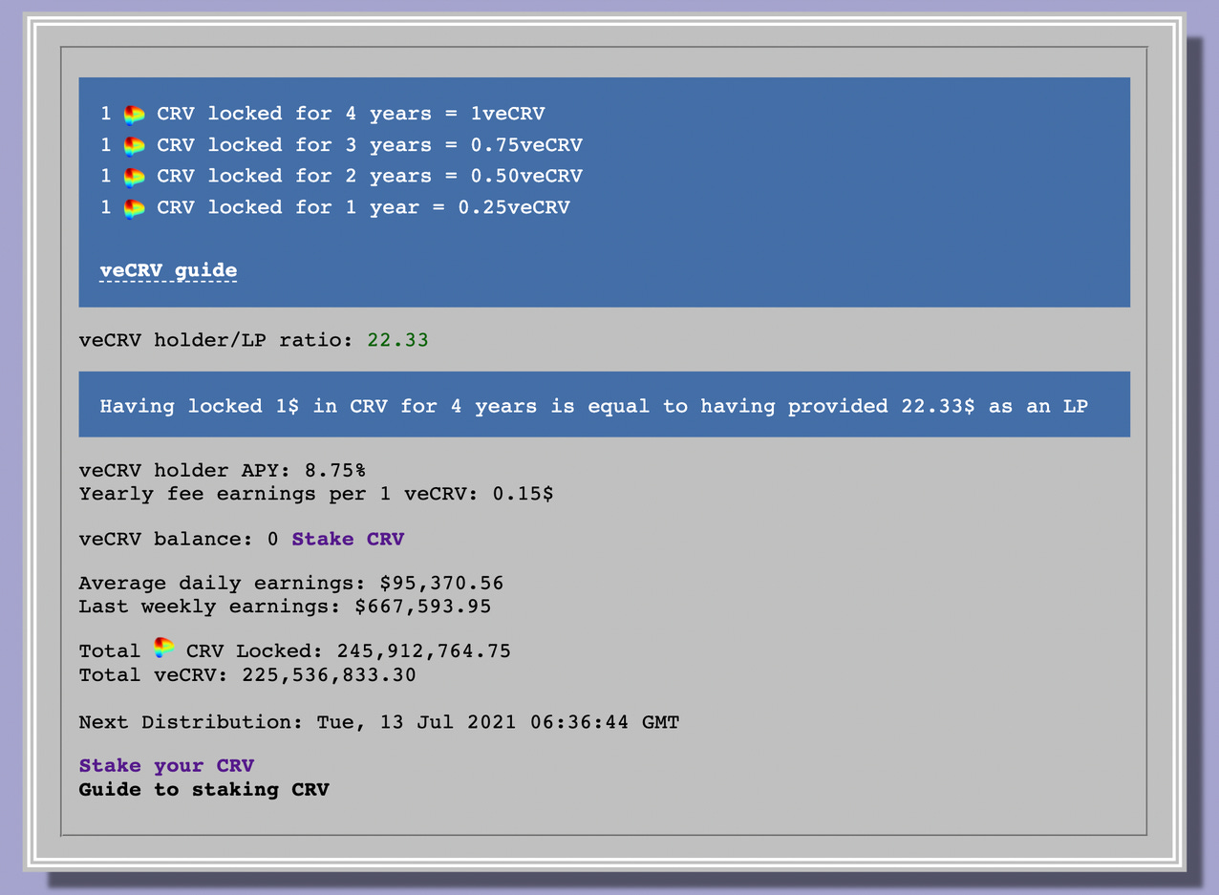Click the Next Distribution date text
The width and height of the screenshot is (1219, 895).
pyautogui.click(x=498, y=722)
